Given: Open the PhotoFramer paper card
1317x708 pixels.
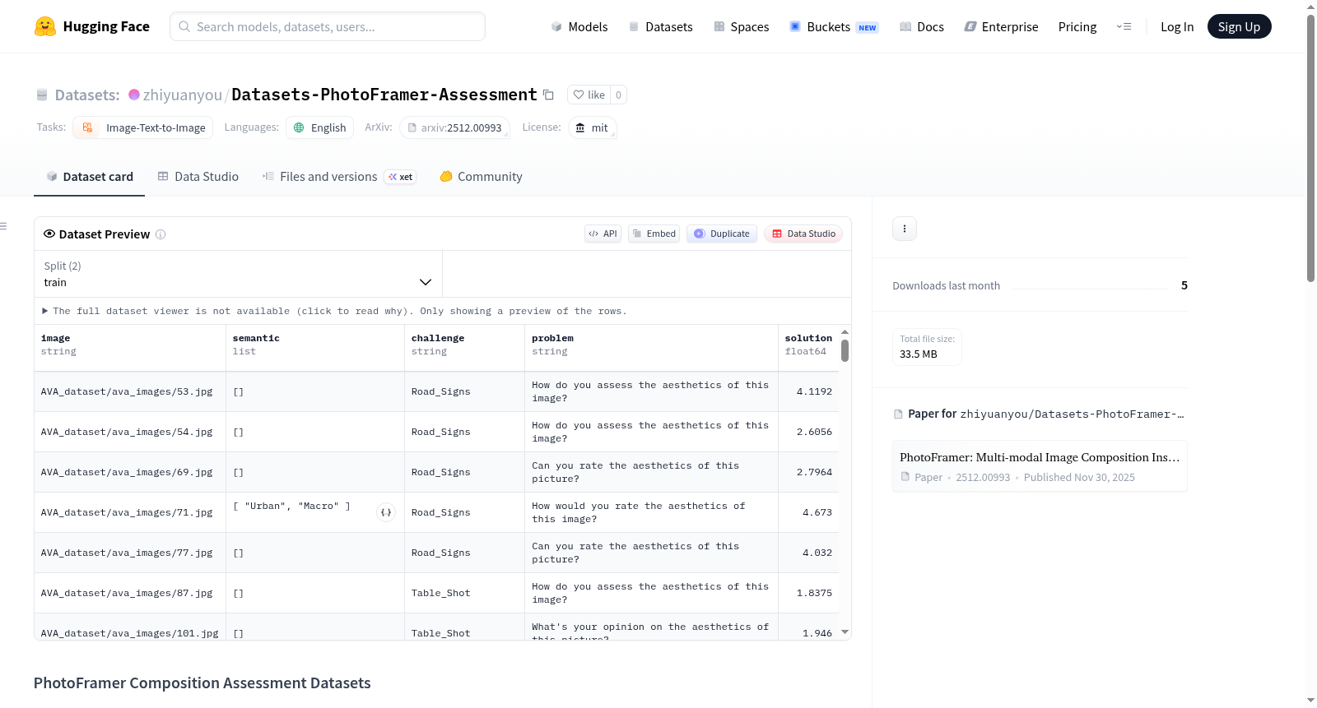Looking at the screenshot, I should (x=1040, y=466).
